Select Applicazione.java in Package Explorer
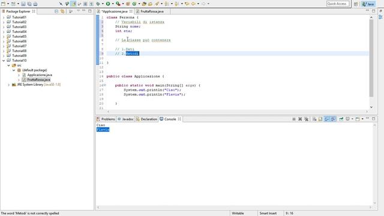The image size is (384, 216). pos(40,75)
